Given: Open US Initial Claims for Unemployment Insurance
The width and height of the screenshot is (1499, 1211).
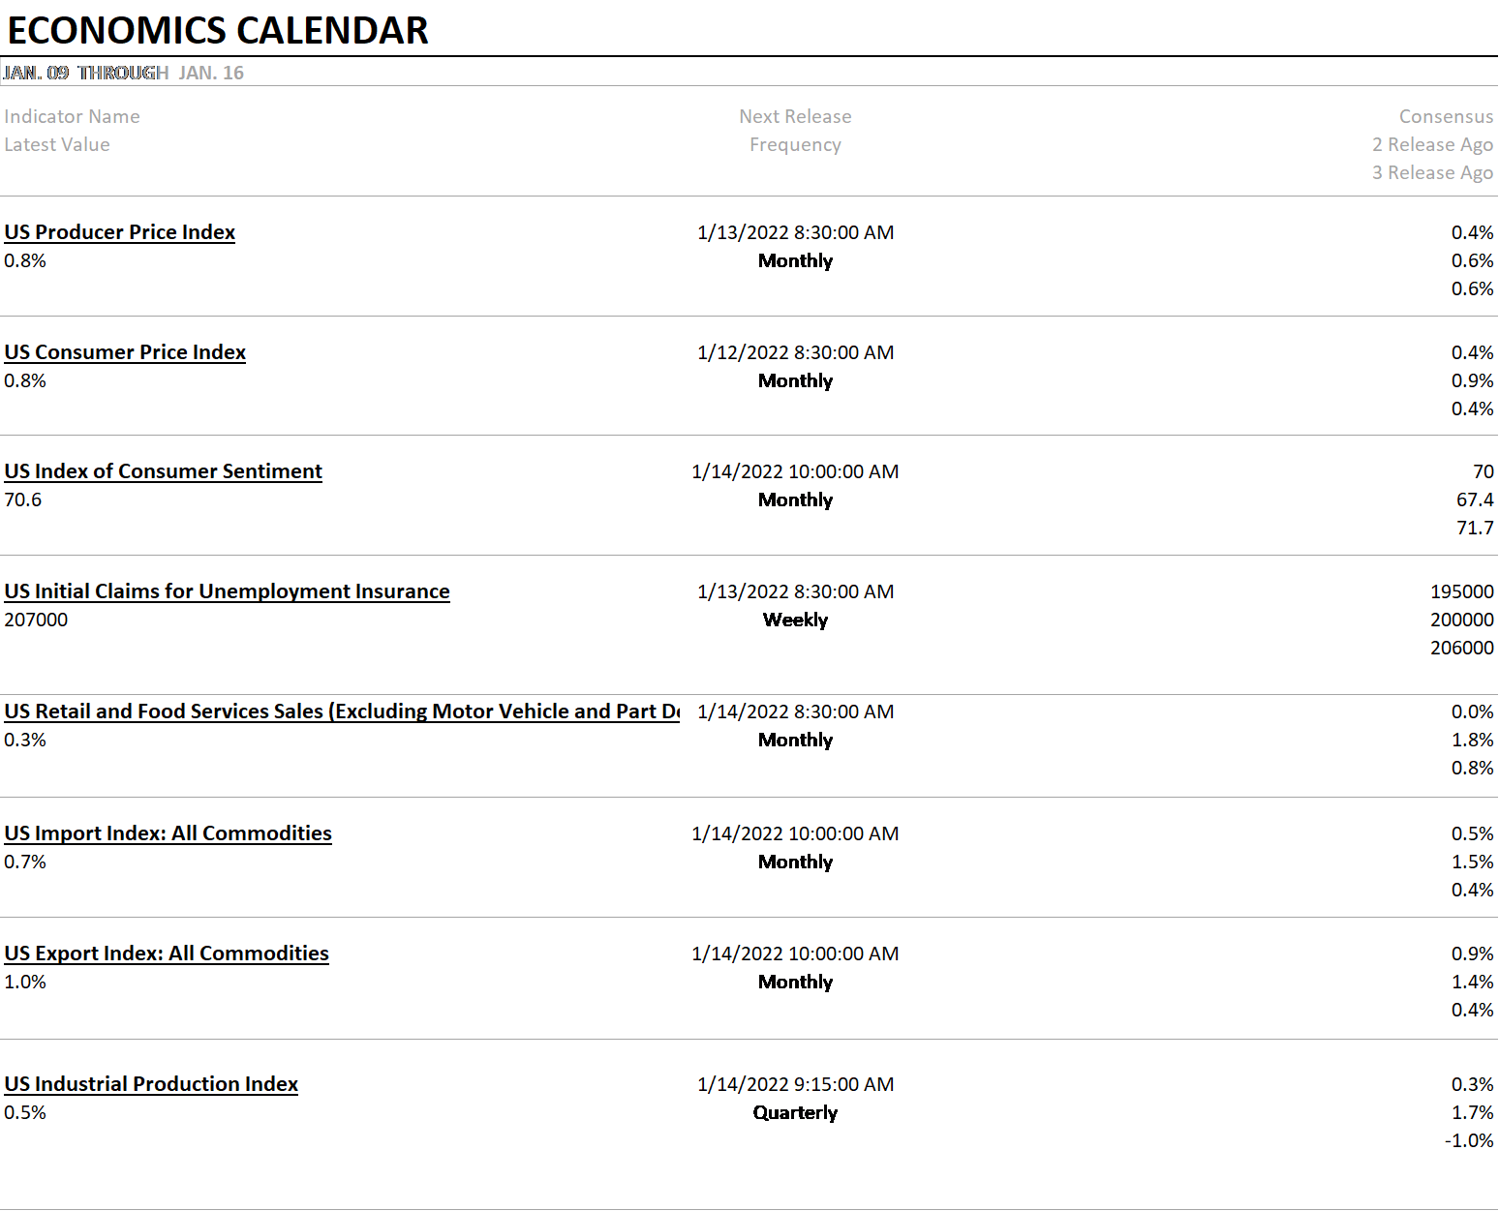Looking at the screenshot, I should 227,591.
